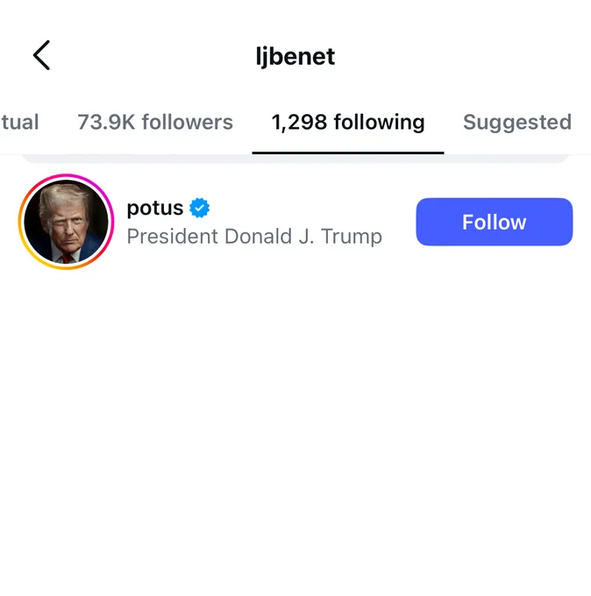Switch to the partially visible Mutual tab

19,122
